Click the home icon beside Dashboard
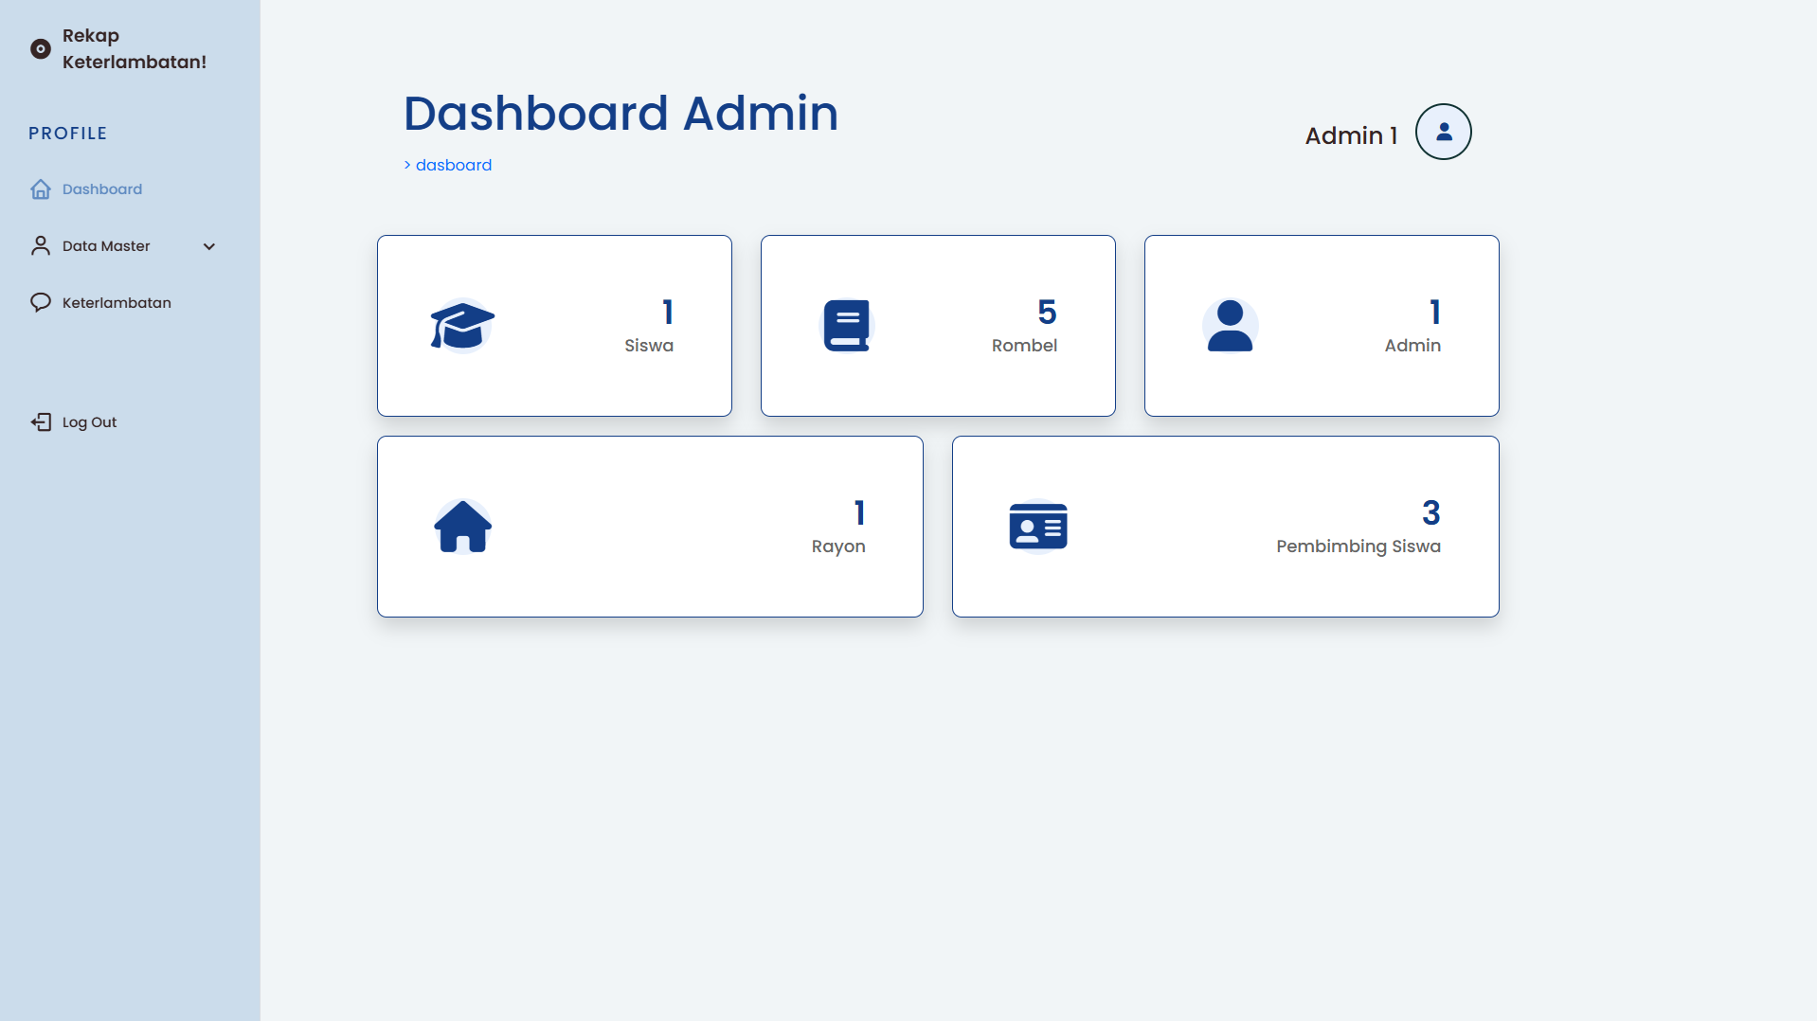Image resolution: width=1817 pixels, height=1021 pixels. pyautogui.click(x=41, y=189)
